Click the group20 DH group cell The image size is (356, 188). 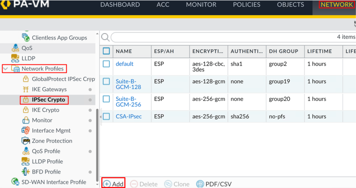(280, 99)
